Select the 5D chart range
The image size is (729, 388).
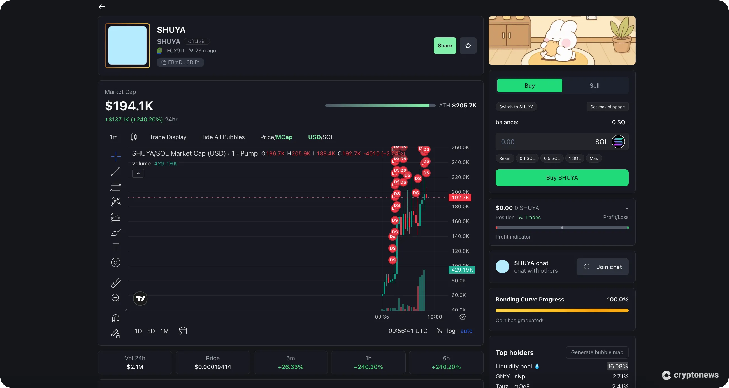pos(151,331)
